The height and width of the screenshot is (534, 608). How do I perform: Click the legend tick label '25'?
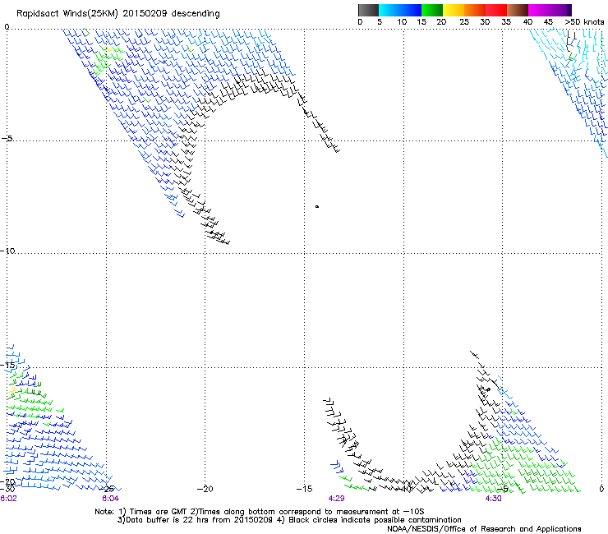464,22
